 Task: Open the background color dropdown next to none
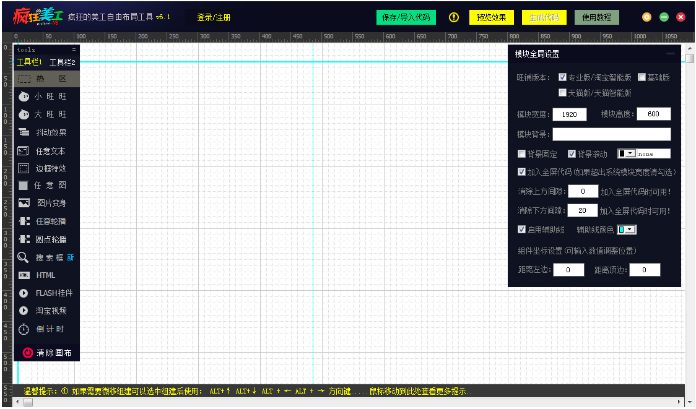point(627,153)
